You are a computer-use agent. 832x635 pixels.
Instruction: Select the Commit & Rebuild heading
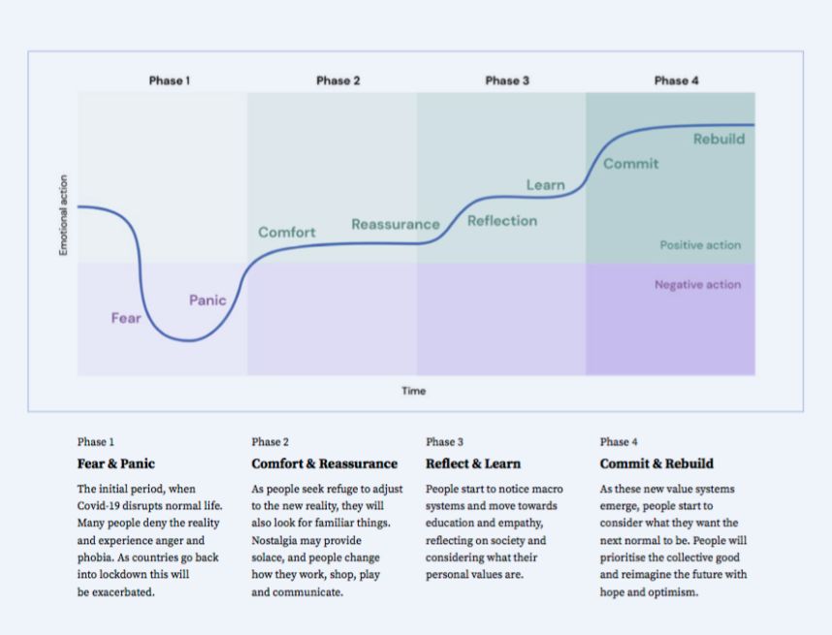(x=656, y=463)
